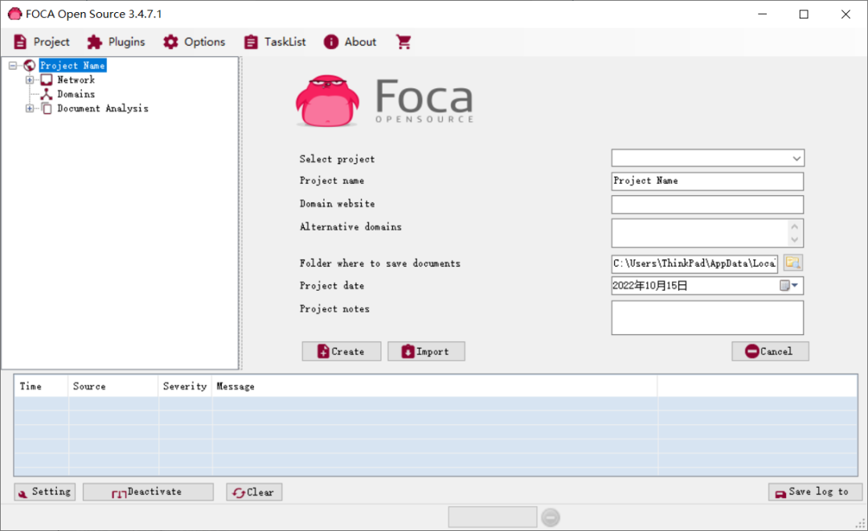This screenshot has width=868, height=531.
Task: Click the plus icon on the Create button
Action: click(323, 351)
